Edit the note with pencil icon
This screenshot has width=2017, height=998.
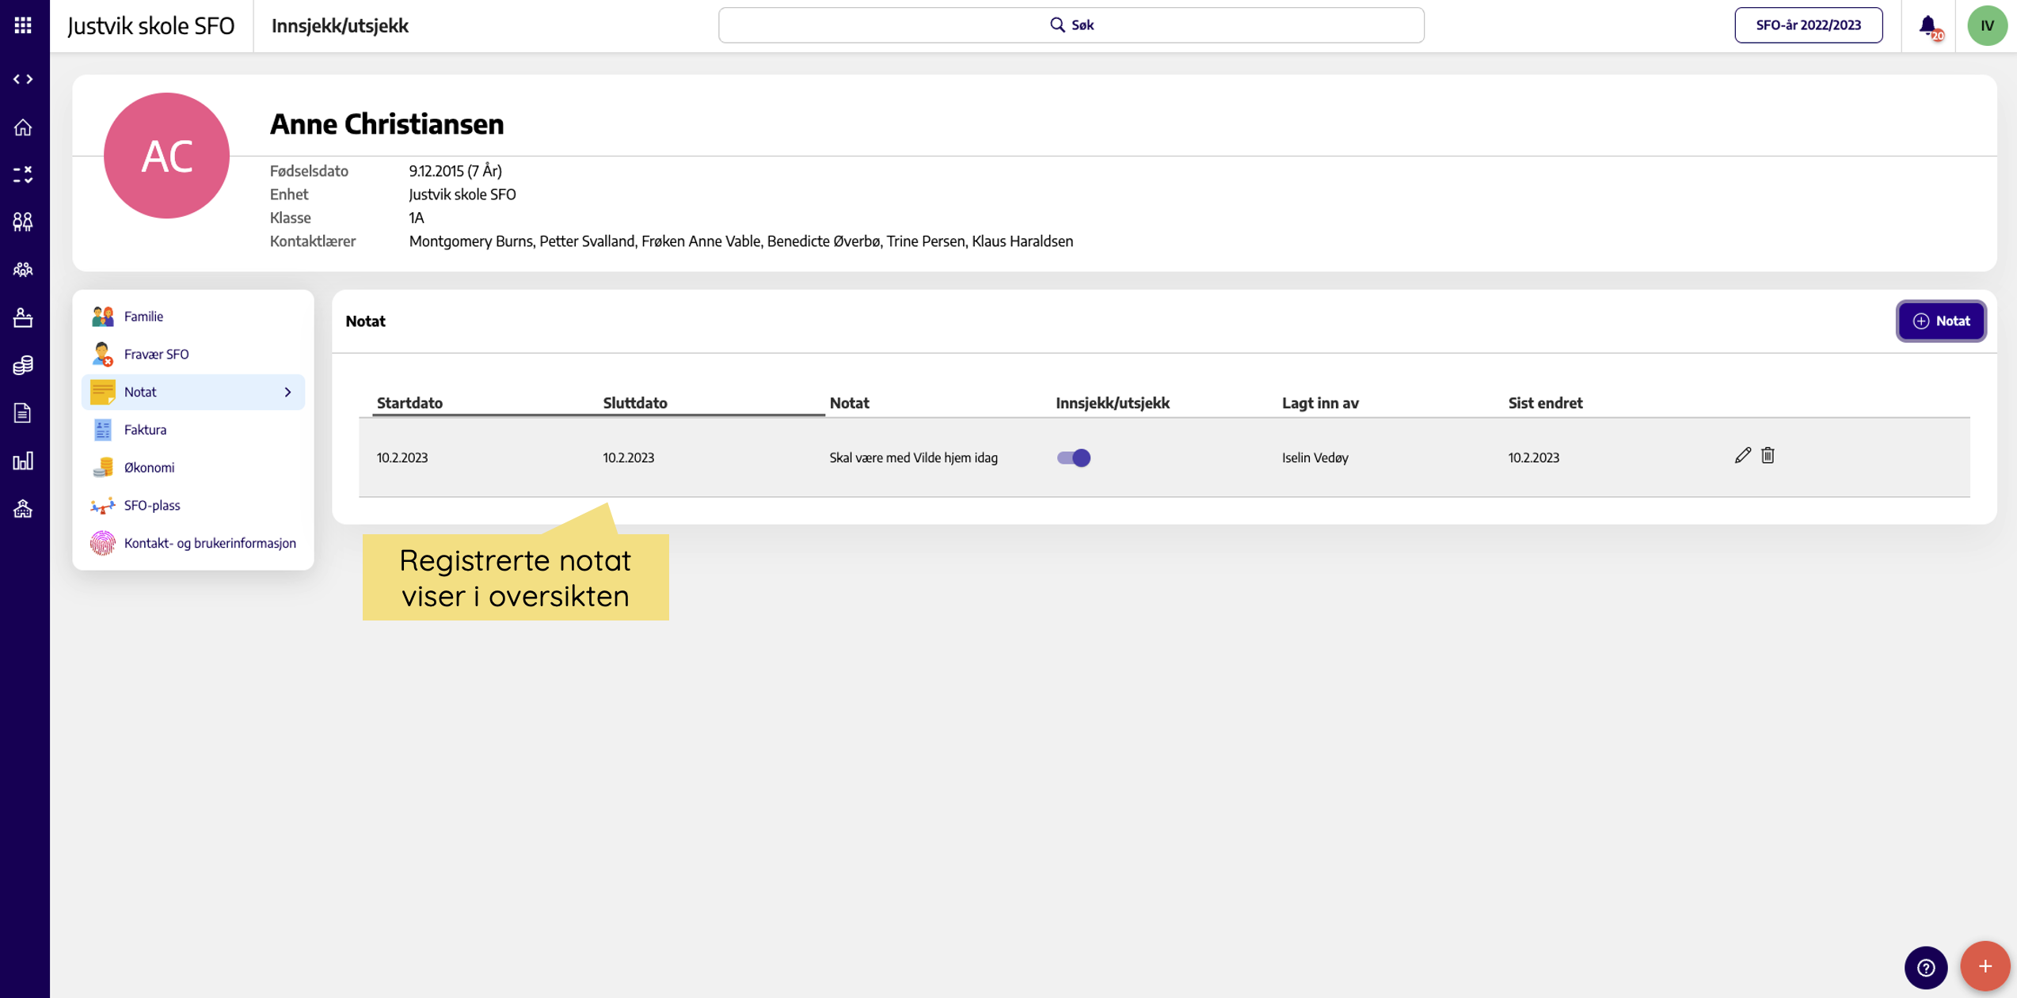pos(1742,455)
